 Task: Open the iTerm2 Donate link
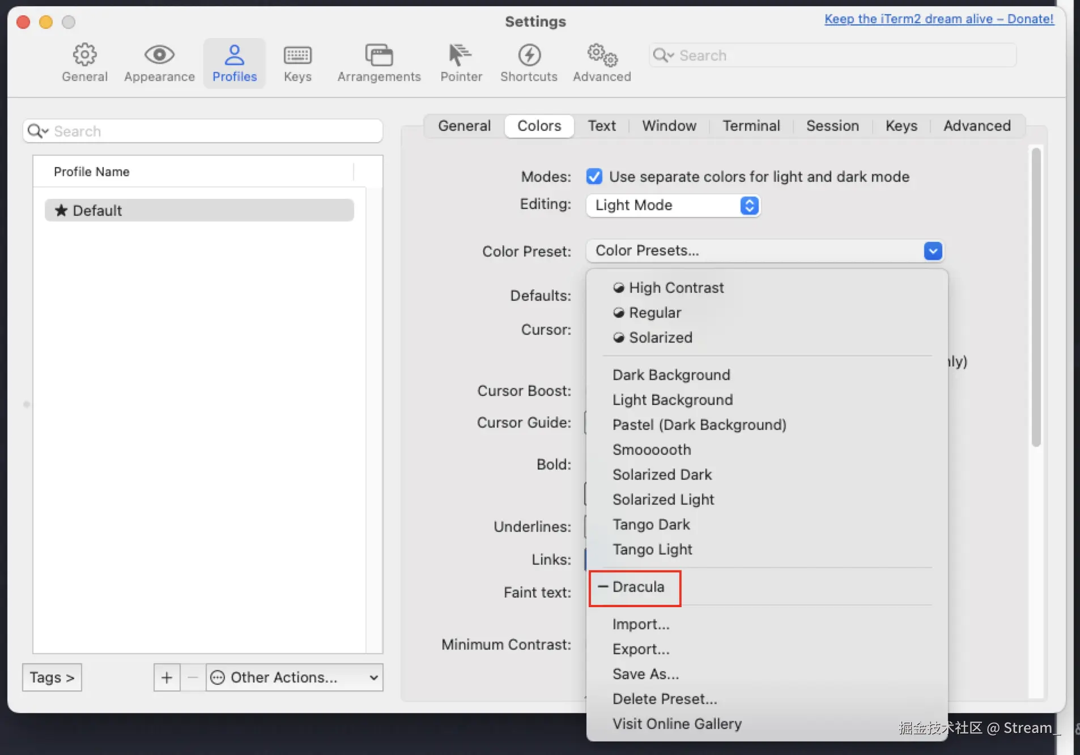tap(939, 19)
